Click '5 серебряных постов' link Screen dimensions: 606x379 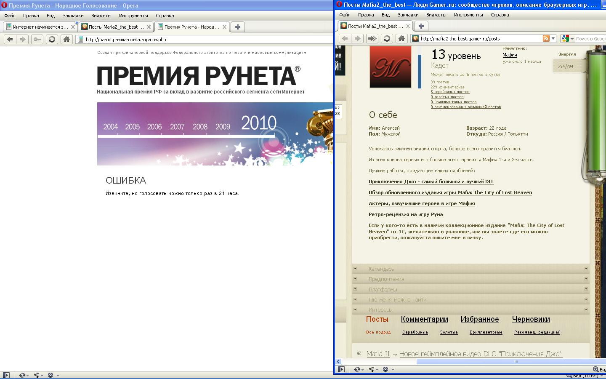tap(450, 92)
